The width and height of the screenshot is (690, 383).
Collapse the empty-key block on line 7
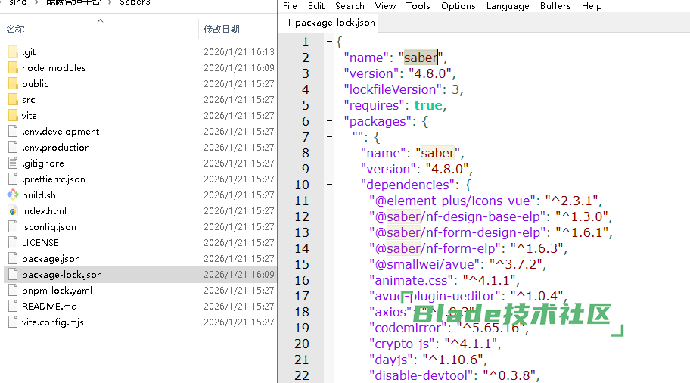coord(329,138)
